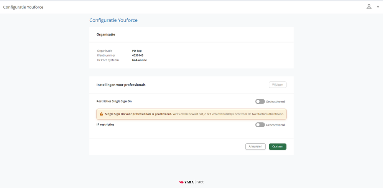Click the Hr Core systeem value bo4-online
This screenshot has height=188, width=383.
pos(140,60)
